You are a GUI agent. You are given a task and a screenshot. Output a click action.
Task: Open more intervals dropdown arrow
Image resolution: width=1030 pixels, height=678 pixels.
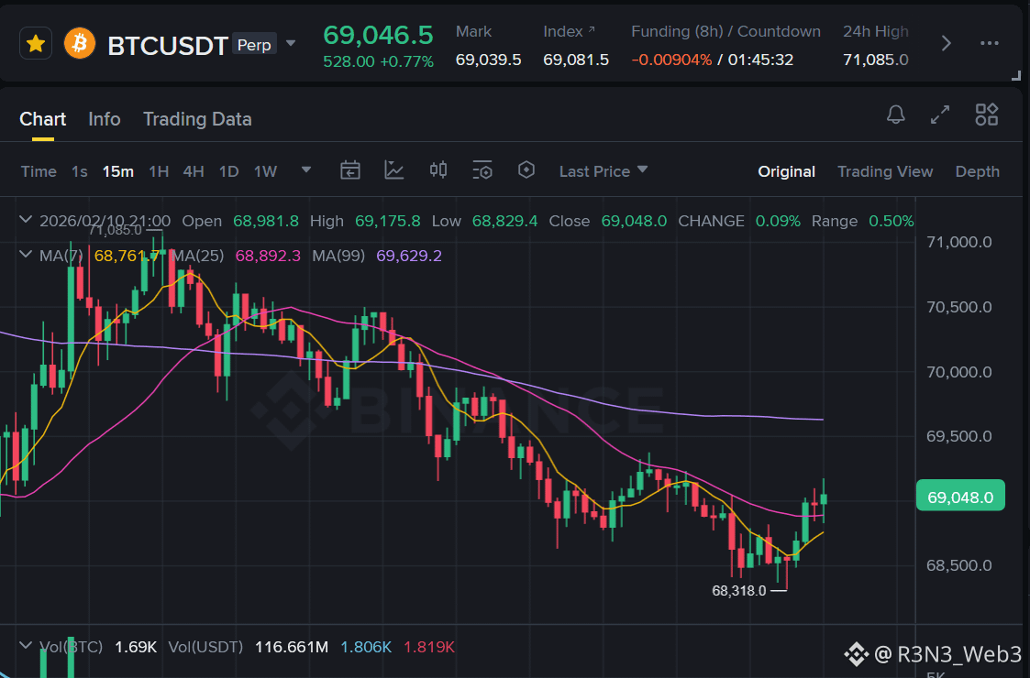(x=306, y=170)
